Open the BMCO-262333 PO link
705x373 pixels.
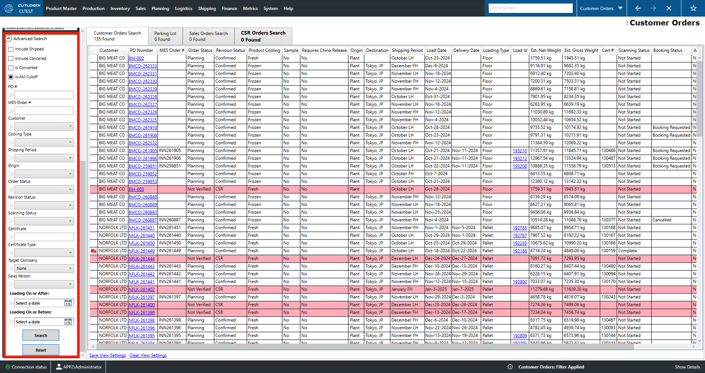[x=143, y=66]
